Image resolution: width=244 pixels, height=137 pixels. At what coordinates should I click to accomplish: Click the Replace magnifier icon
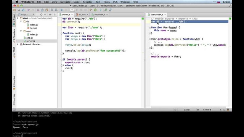tap(56, 10)
